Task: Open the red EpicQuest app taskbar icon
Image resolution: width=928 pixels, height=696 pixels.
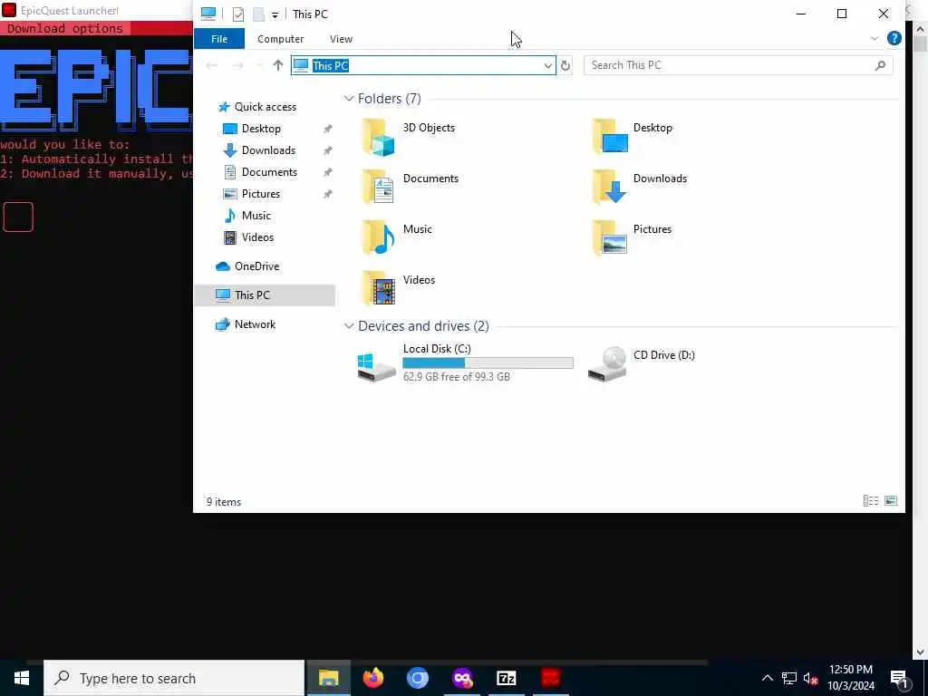Action: pos(550,678)
